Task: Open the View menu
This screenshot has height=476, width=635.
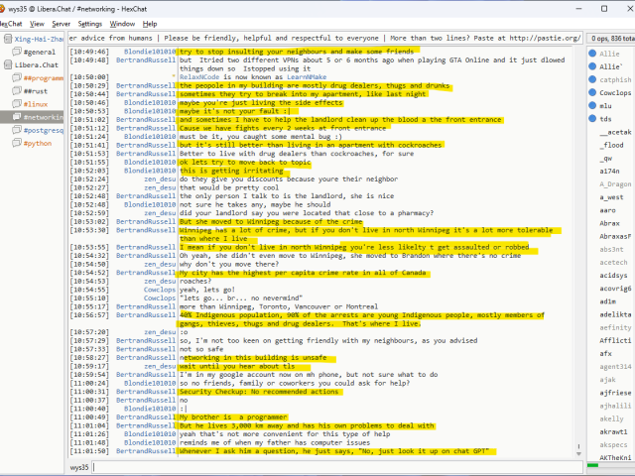Action: coord(36,23)
